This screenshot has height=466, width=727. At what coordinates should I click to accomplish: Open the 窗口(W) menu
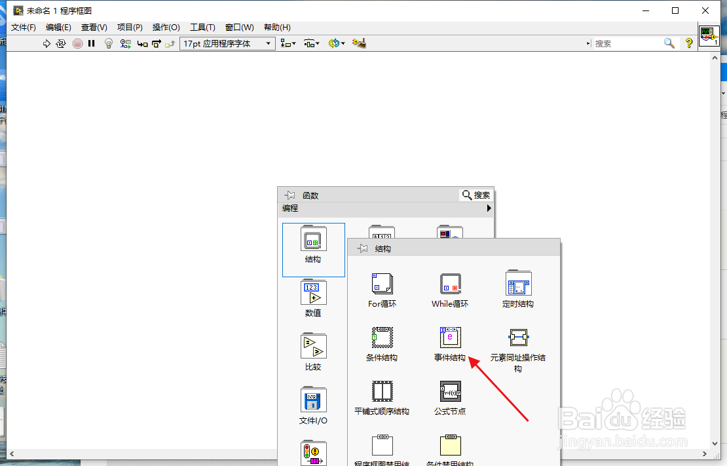point(239,28)
